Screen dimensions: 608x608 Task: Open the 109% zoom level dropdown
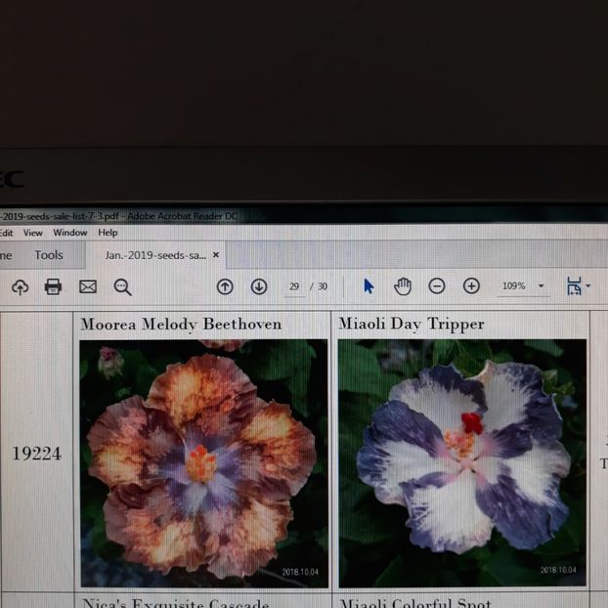(x=541, y=286)
